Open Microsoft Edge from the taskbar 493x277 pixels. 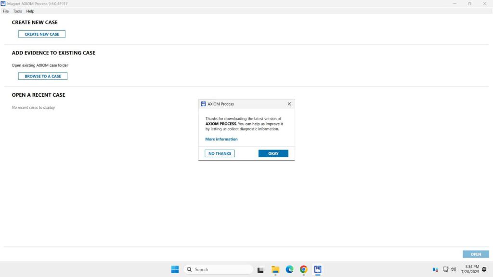click(x=289, y=269)
